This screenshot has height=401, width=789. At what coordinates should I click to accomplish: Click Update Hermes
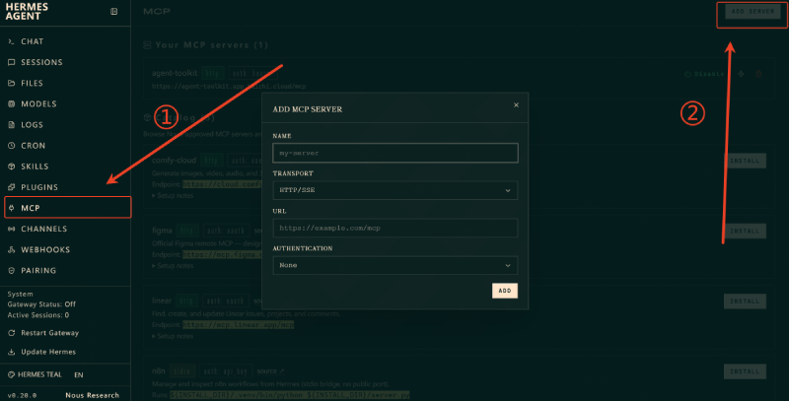(x=41, y=352)
